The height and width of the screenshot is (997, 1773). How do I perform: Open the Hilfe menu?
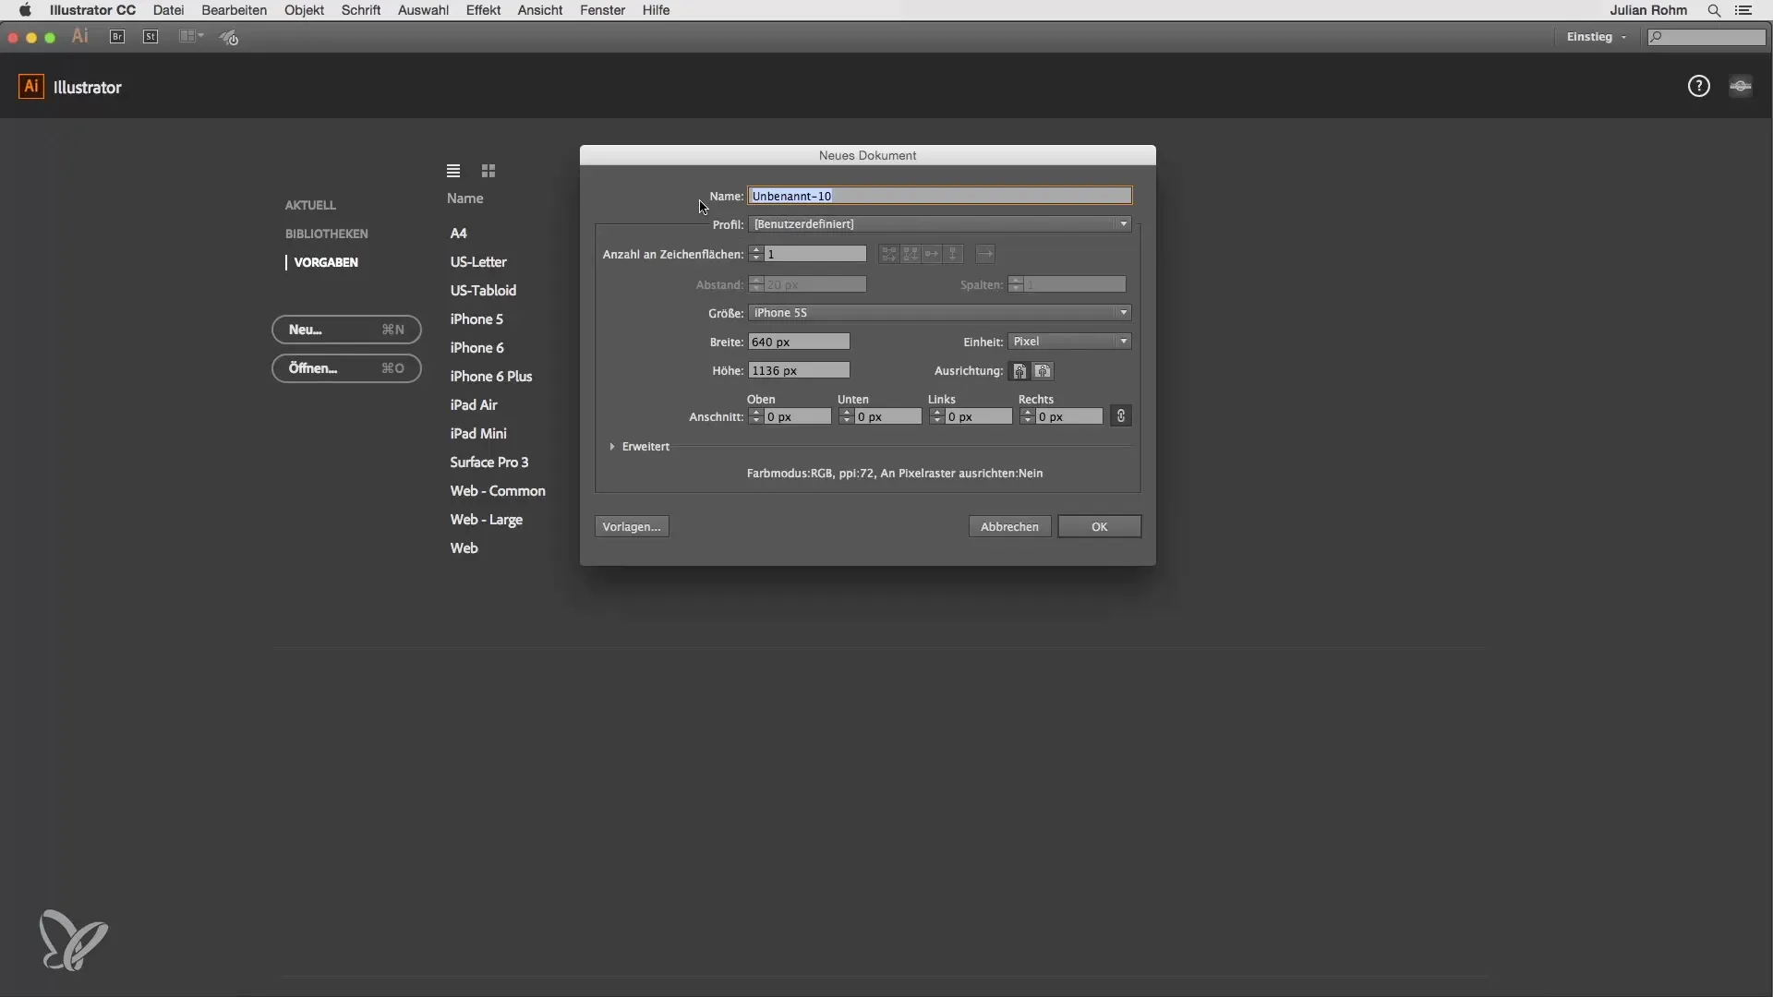(656, 10)
